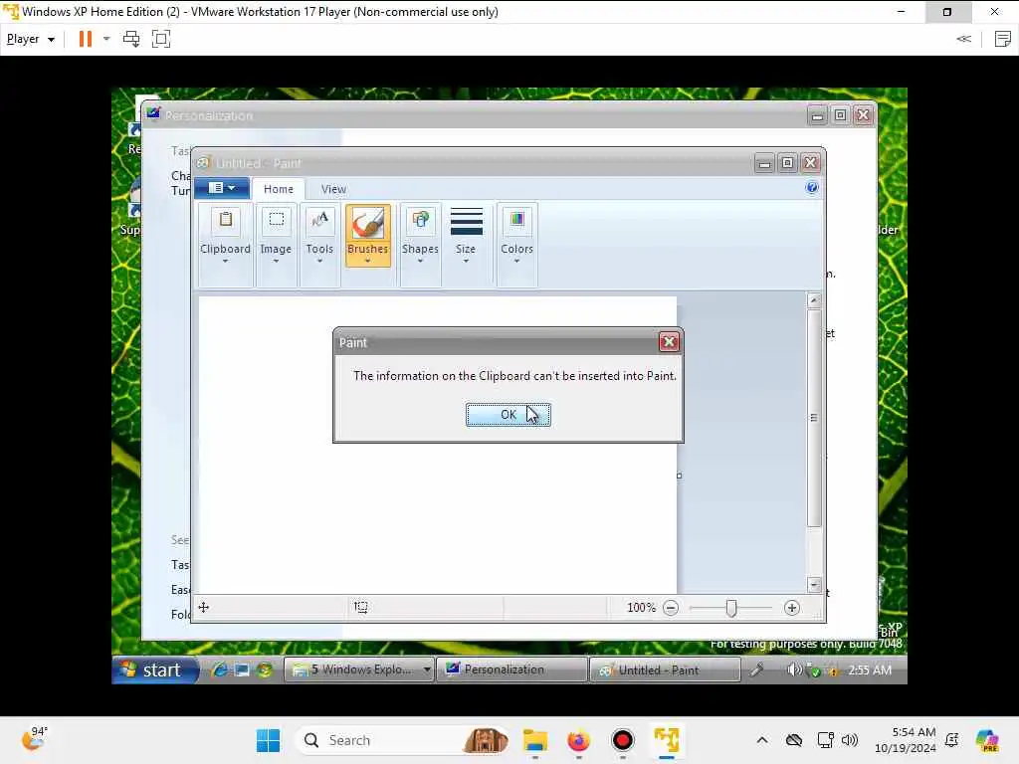Screen dimensions: 1019x764
Task: Expand the Colors dropdown arrow
Action: click(516, 262)
